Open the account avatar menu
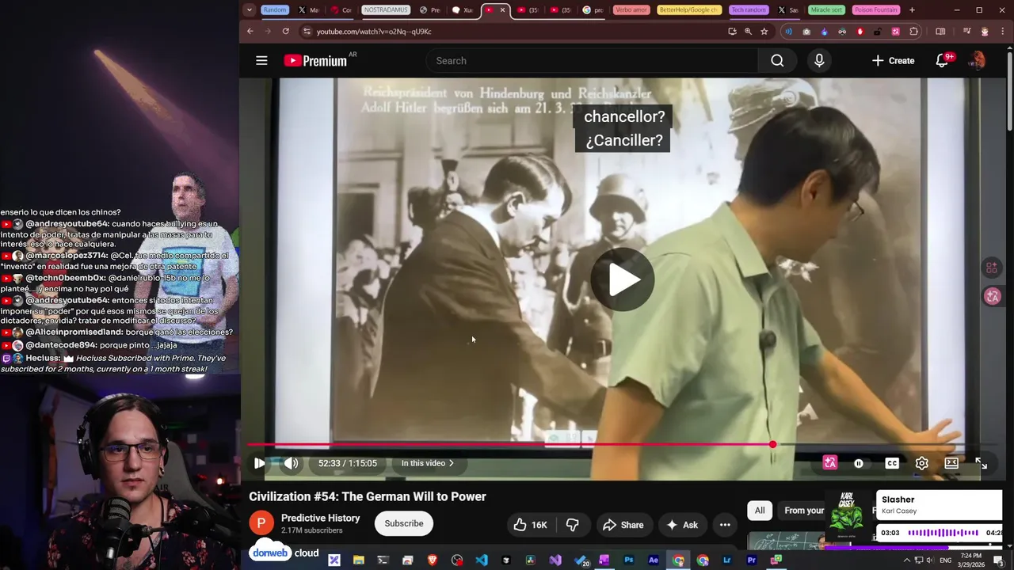The height and width of the screenshot is (570, 1014). (x=977, y=60)
